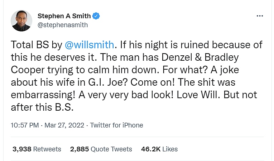Click the 10:57 PM timestamp
Screen dimensions: 274x161
click(25, 125)
